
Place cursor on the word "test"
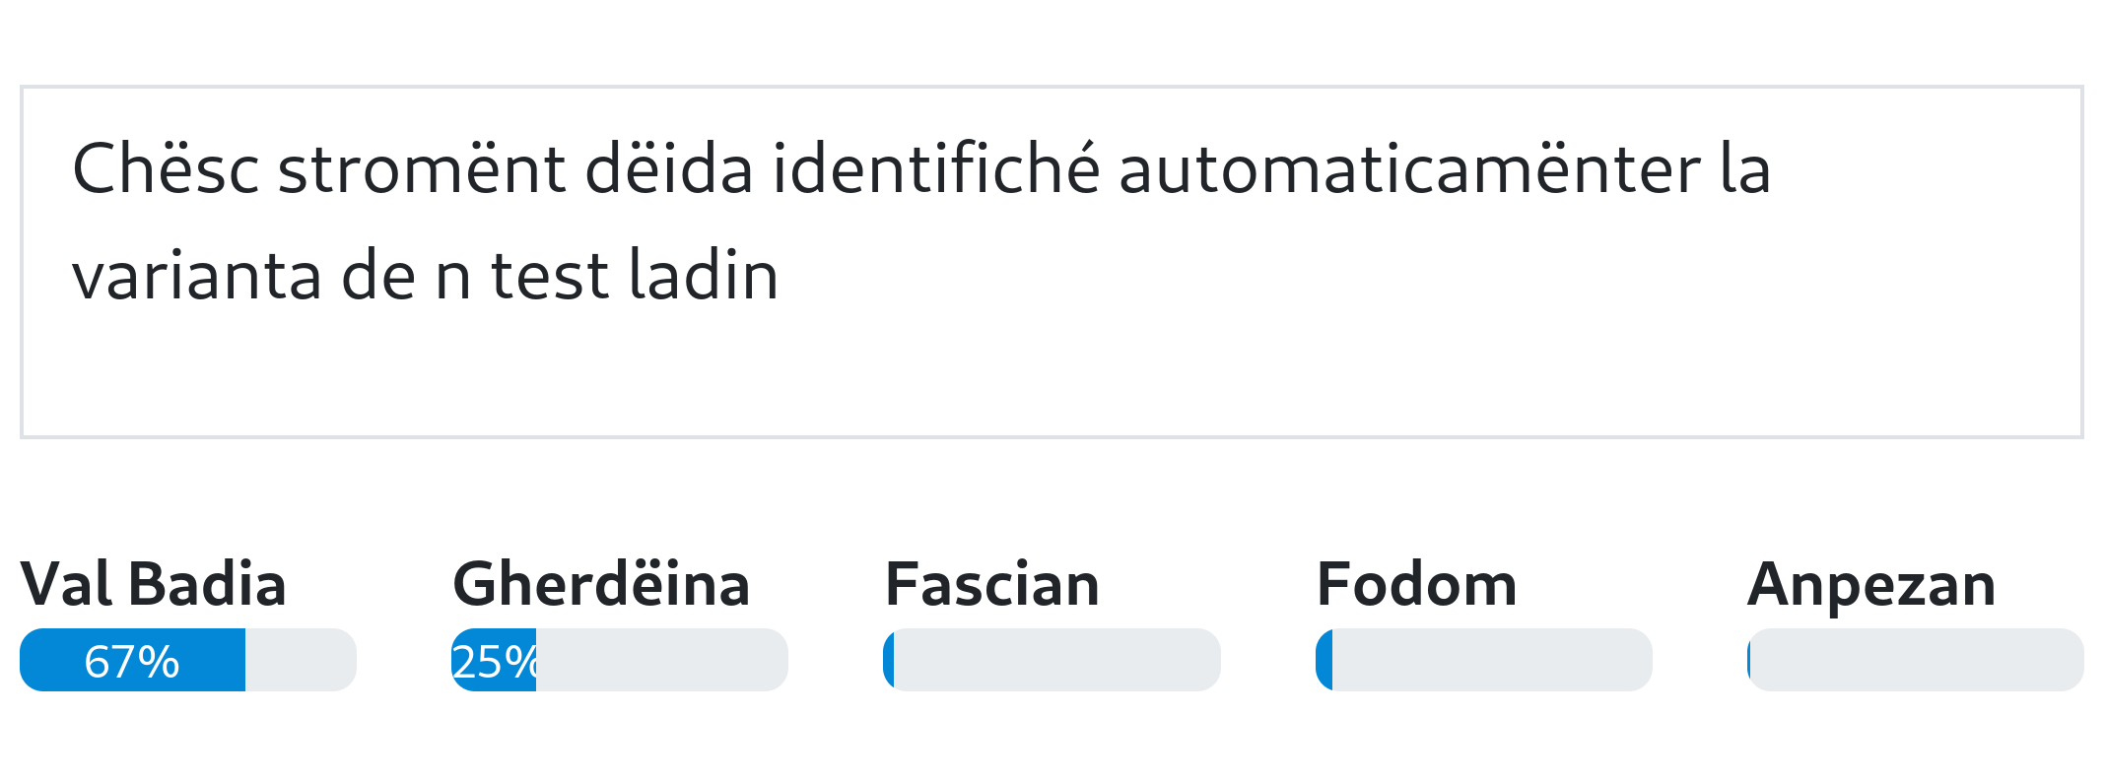(549, 276)
